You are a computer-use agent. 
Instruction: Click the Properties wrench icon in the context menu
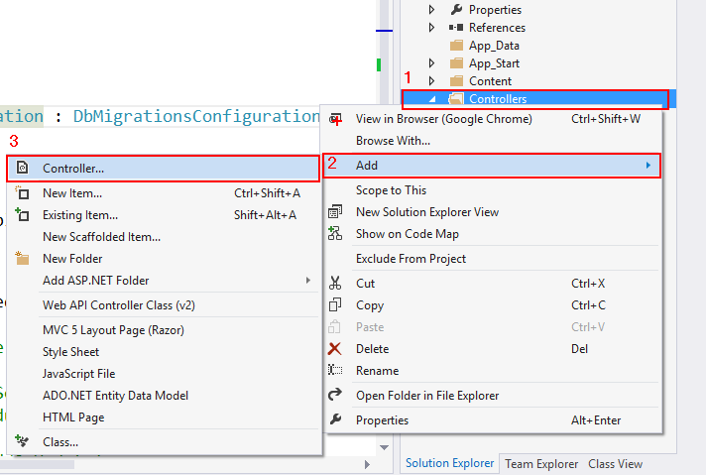point(335,420)
